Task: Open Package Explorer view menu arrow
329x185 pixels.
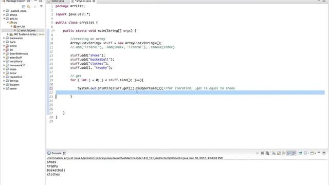Action: (41, 6)
